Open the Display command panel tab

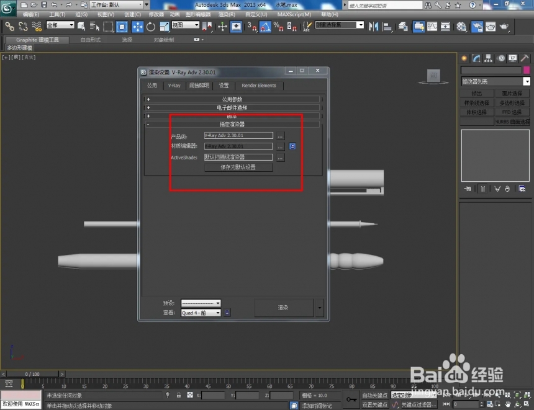(x=512, y=58)
